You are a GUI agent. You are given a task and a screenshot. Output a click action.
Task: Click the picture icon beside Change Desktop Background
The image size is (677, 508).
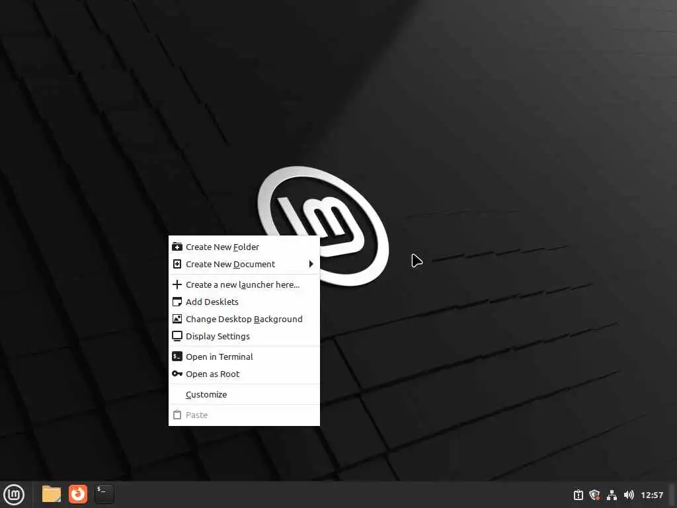[177, 319]
